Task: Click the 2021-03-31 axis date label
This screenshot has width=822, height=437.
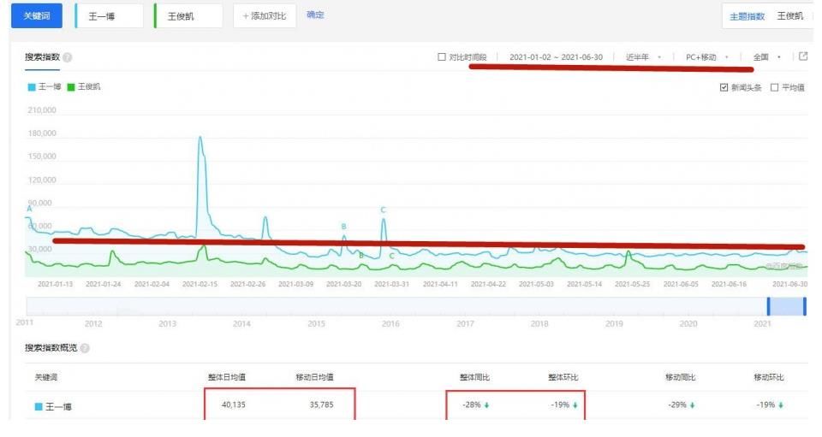Action: pos(391,284)
